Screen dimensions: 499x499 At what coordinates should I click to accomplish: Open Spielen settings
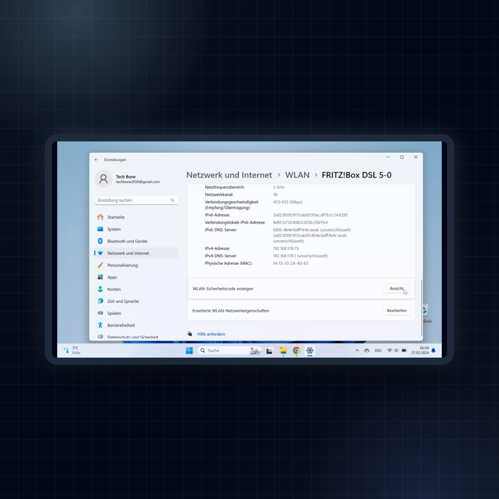coord(136,314)
